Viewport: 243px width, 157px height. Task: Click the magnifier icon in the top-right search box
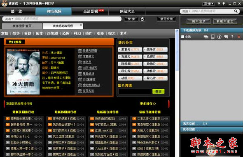point(236,11)
